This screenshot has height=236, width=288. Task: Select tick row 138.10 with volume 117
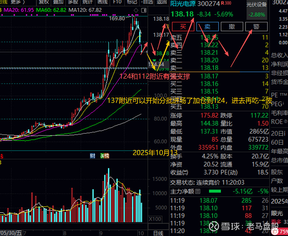(x=219, y=208)
